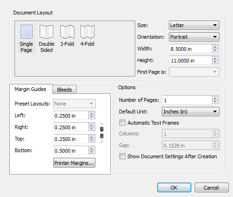The image size is (233, 197).
Task: Check Show Document Settings After Creation
Action: coord(122,156)
